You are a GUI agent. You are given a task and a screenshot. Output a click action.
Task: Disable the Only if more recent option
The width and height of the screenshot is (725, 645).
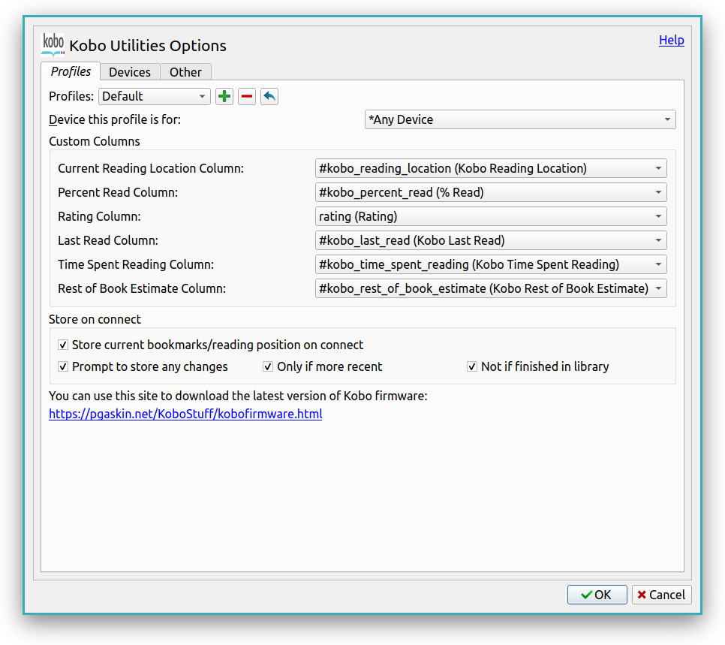tap(268, 367)
